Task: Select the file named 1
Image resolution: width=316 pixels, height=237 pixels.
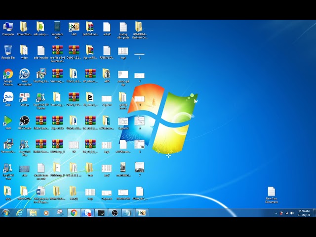Action: pyautogui.click(x=139, y=56)
